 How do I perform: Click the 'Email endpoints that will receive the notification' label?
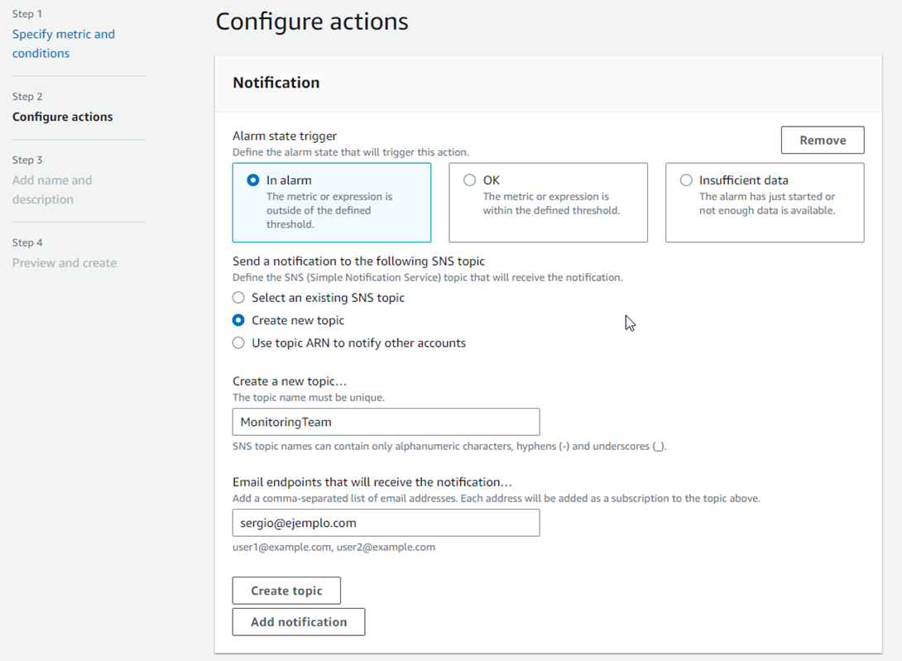372,482
